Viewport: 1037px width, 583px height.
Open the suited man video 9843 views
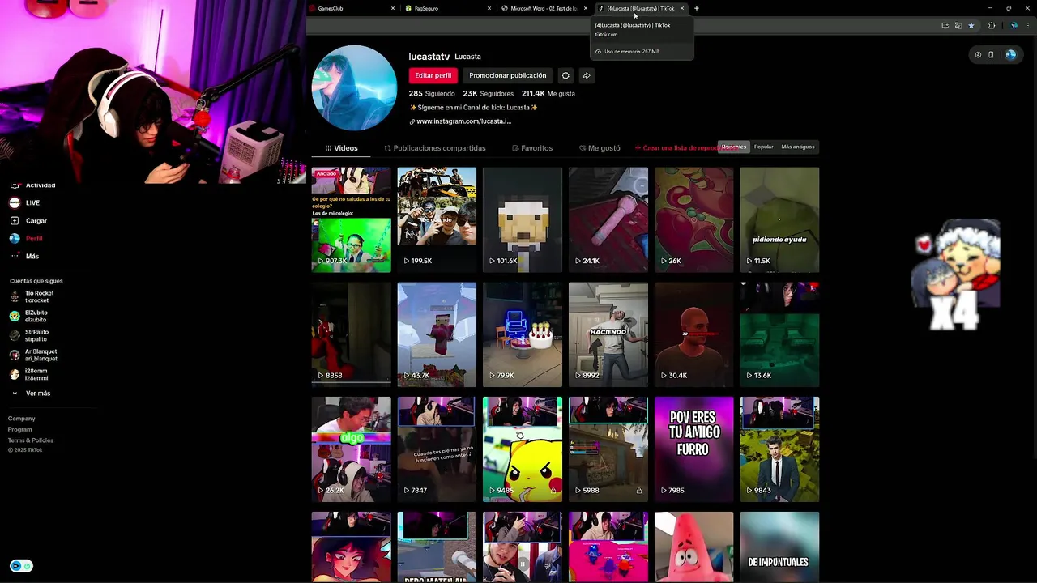coord(779,449)
